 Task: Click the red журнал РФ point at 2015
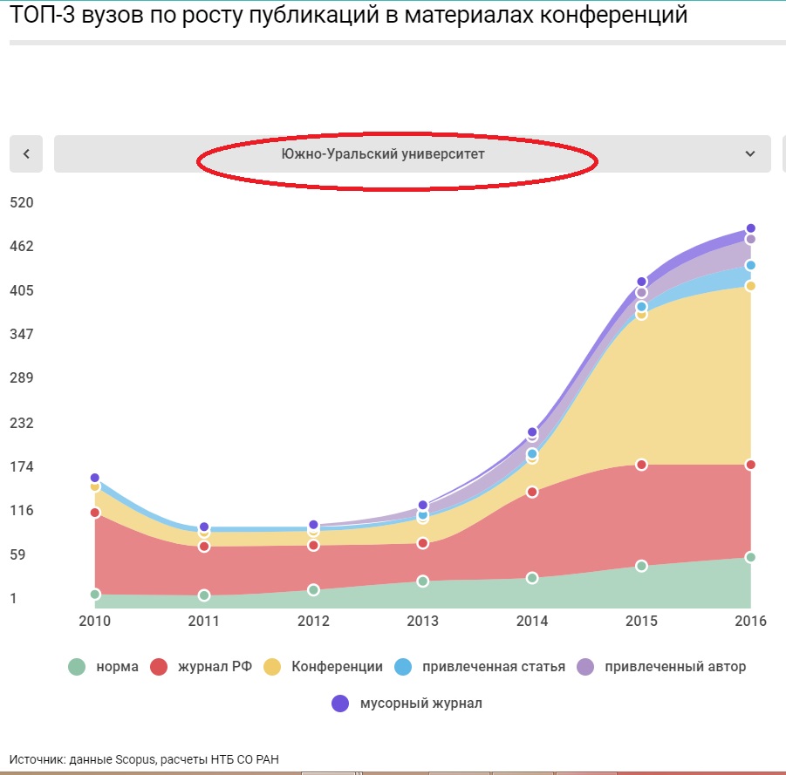point(641,465)
